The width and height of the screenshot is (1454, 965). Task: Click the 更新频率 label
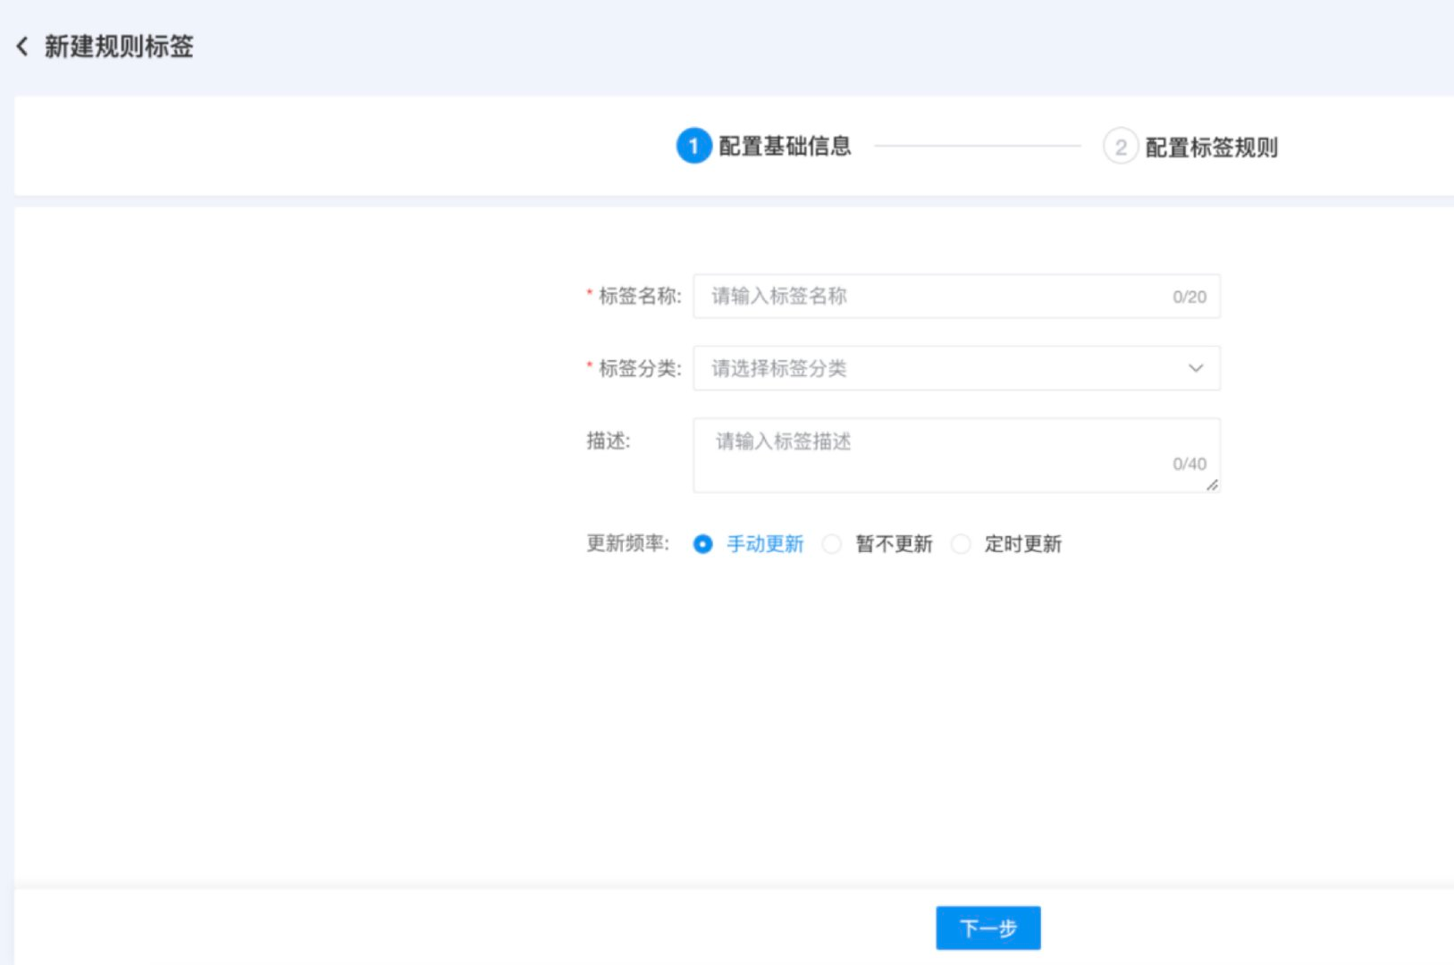click(x=627, y=543)
